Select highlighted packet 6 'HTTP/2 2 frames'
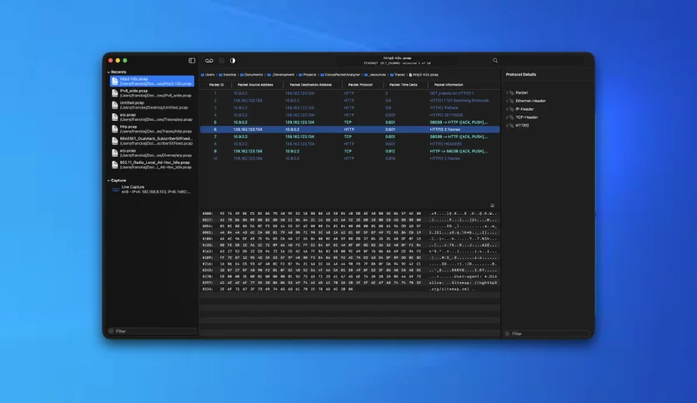 pyautogui.click(x=350, y=130)
